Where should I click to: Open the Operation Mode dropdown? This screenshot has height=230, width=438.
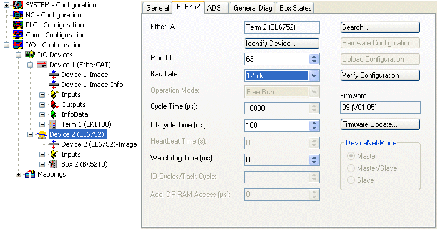coord(314,91)
